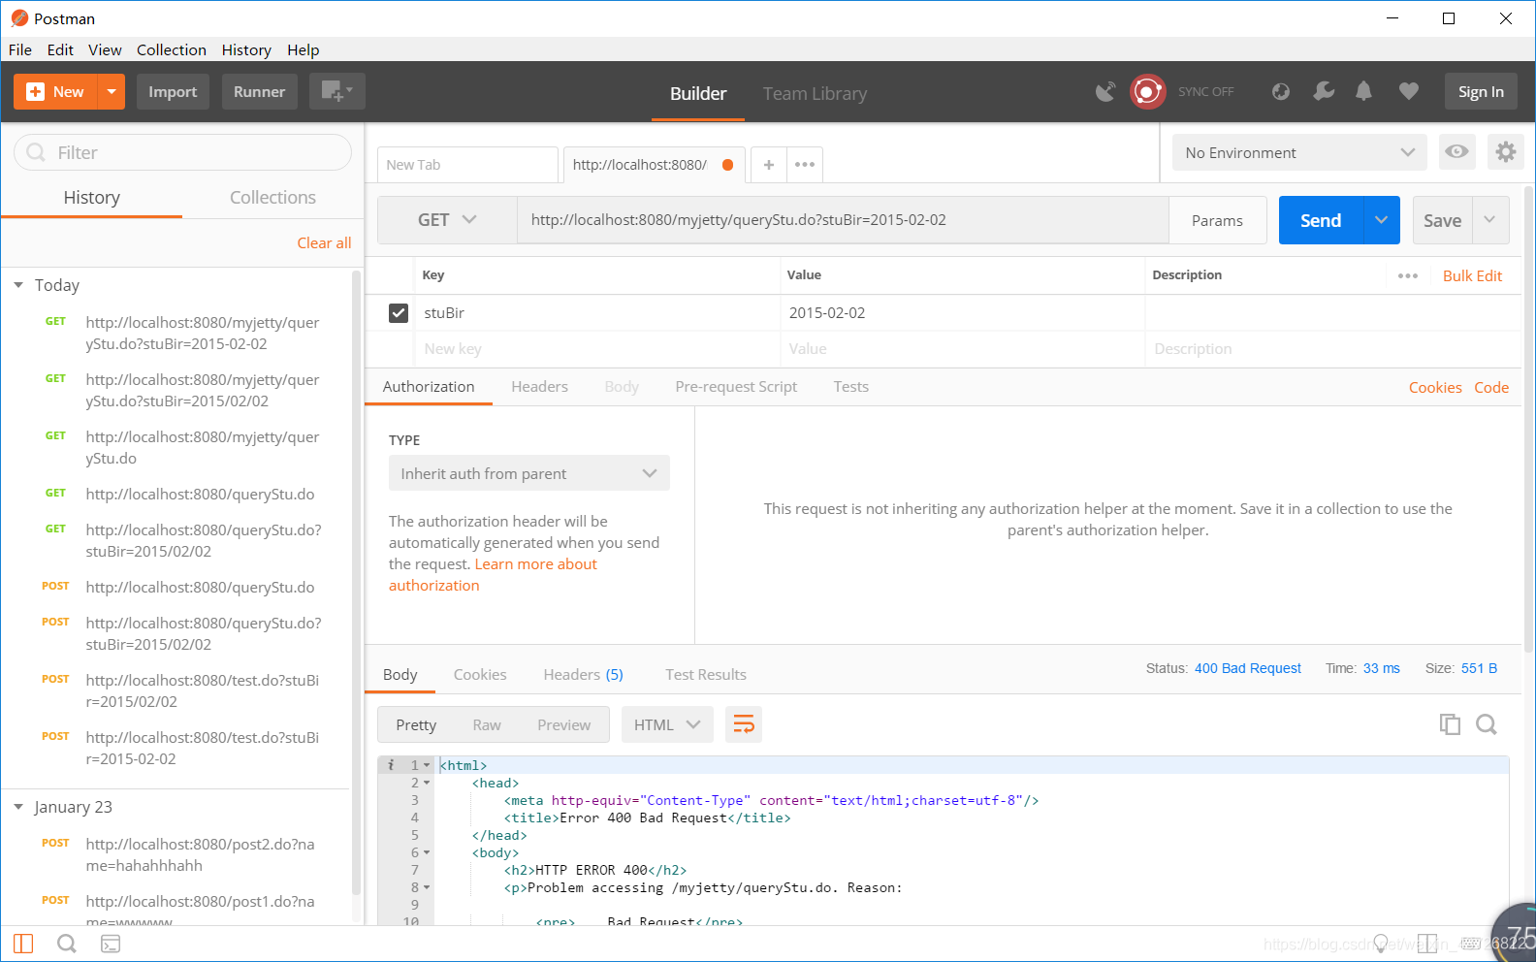Click the Filter search field
Viewport: 1536px width, 962px height.
point(182,152)
